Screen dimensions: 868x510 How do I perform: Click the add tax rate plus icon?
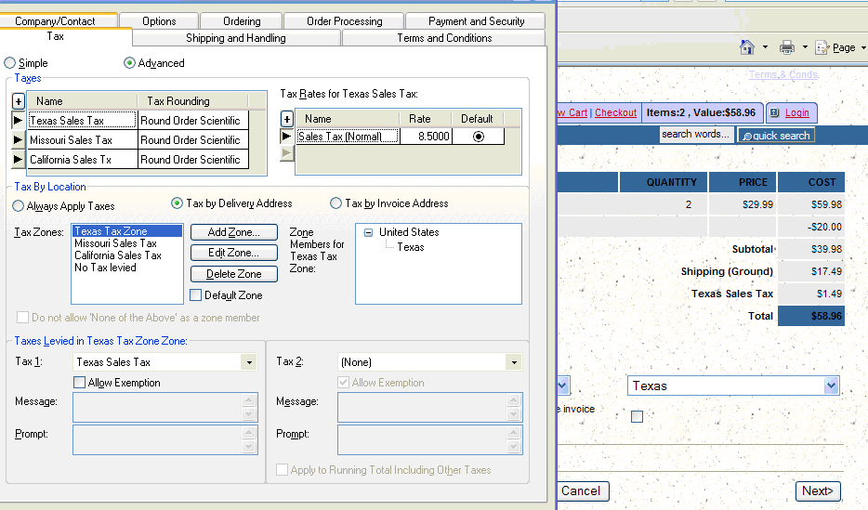(x=286, y=119)
